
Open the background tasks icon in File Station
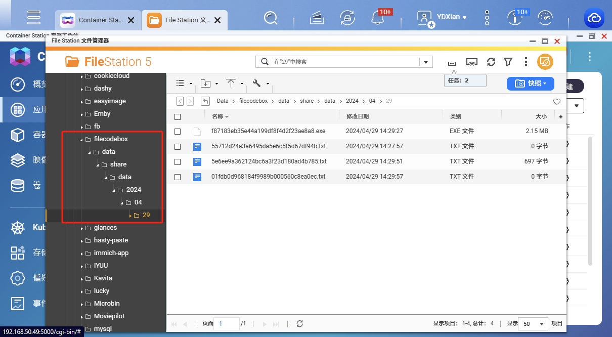coord(452,62)
